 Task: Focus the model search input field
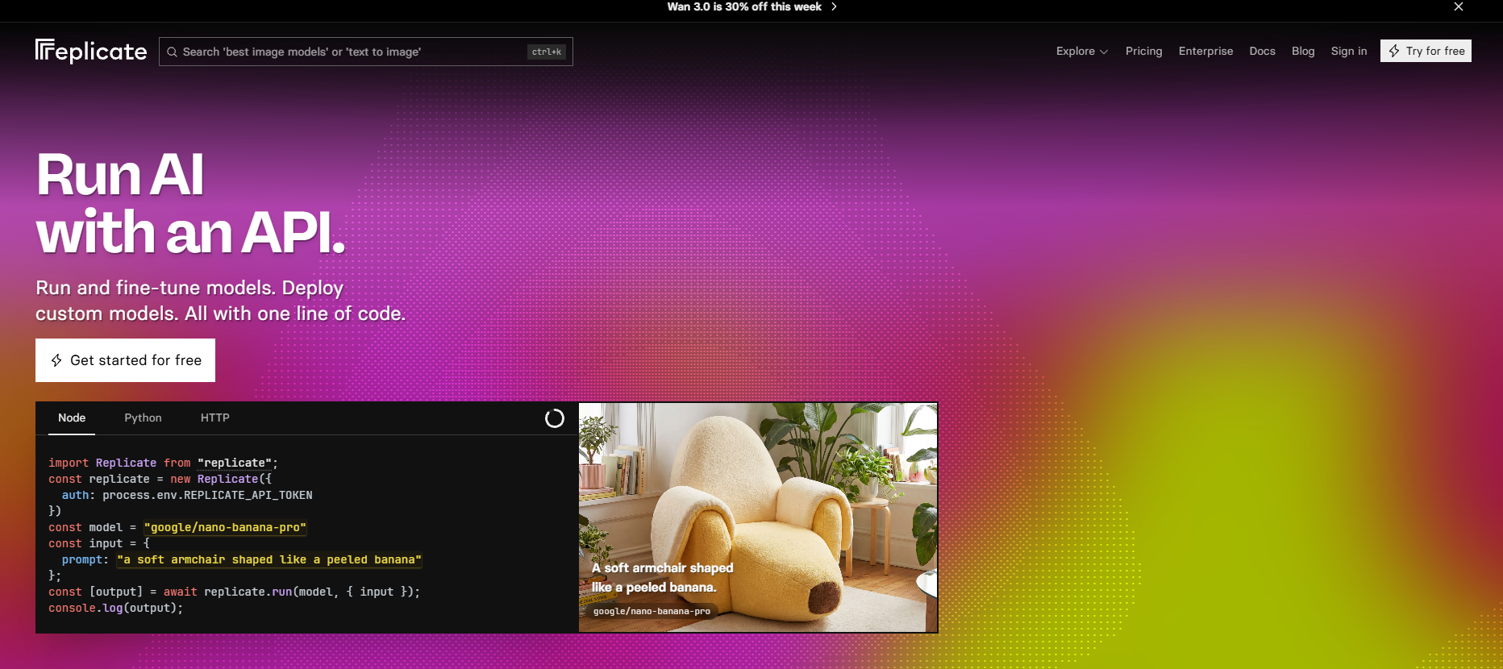click(x=366, y=52)
